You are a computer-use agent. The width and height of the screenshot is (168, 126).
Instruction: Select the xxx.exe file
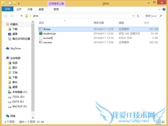[x=98, y=42]
